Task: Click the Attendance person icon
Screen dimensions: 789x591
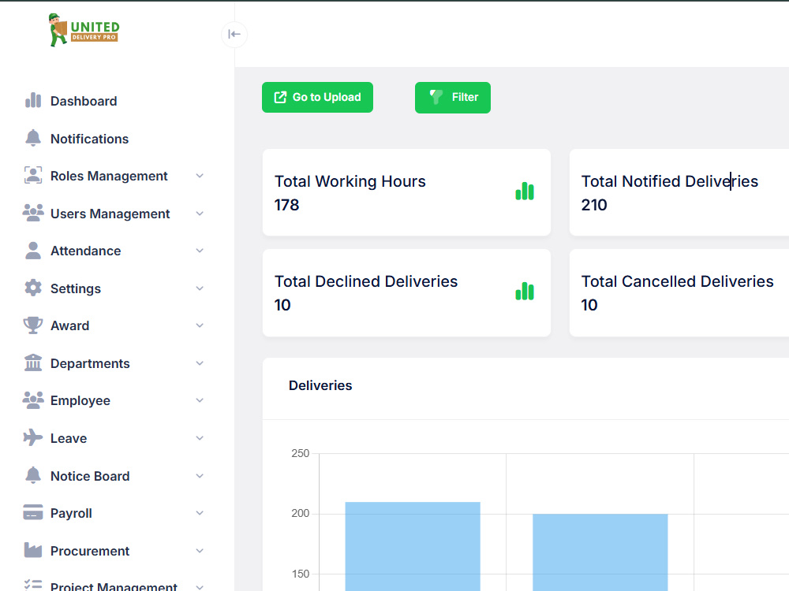Action: point(33,251)
